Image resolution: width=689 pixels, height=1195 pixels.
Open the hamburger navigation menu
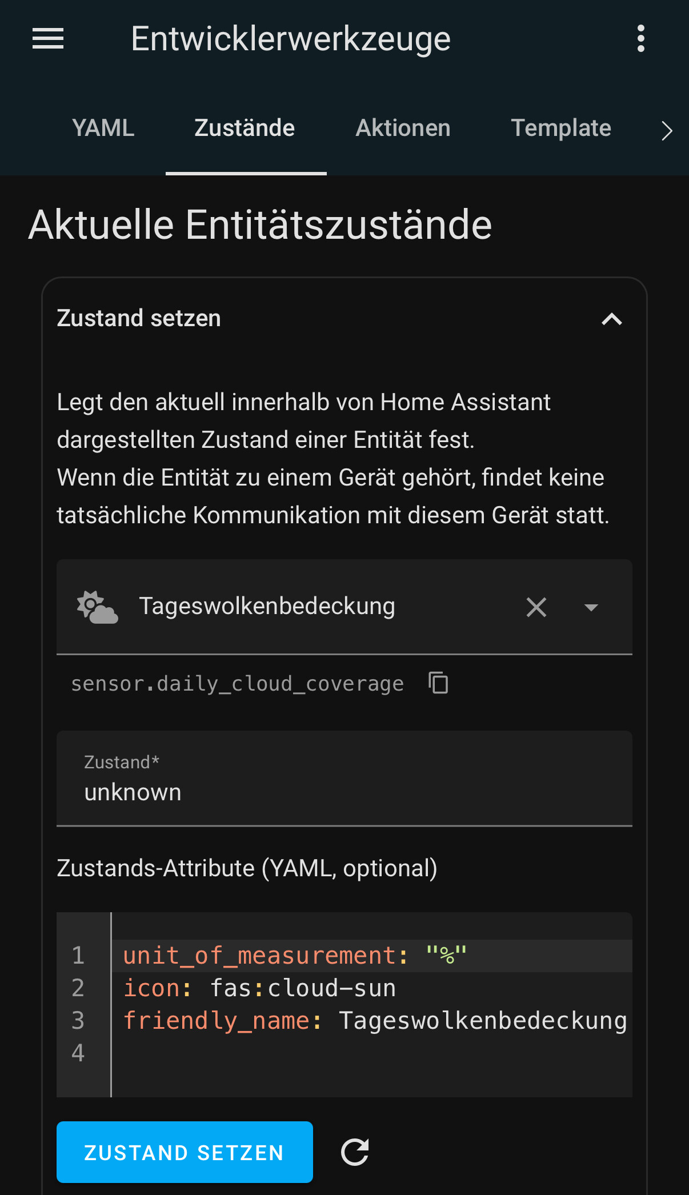pyautogui.click(x=48, y=39)
